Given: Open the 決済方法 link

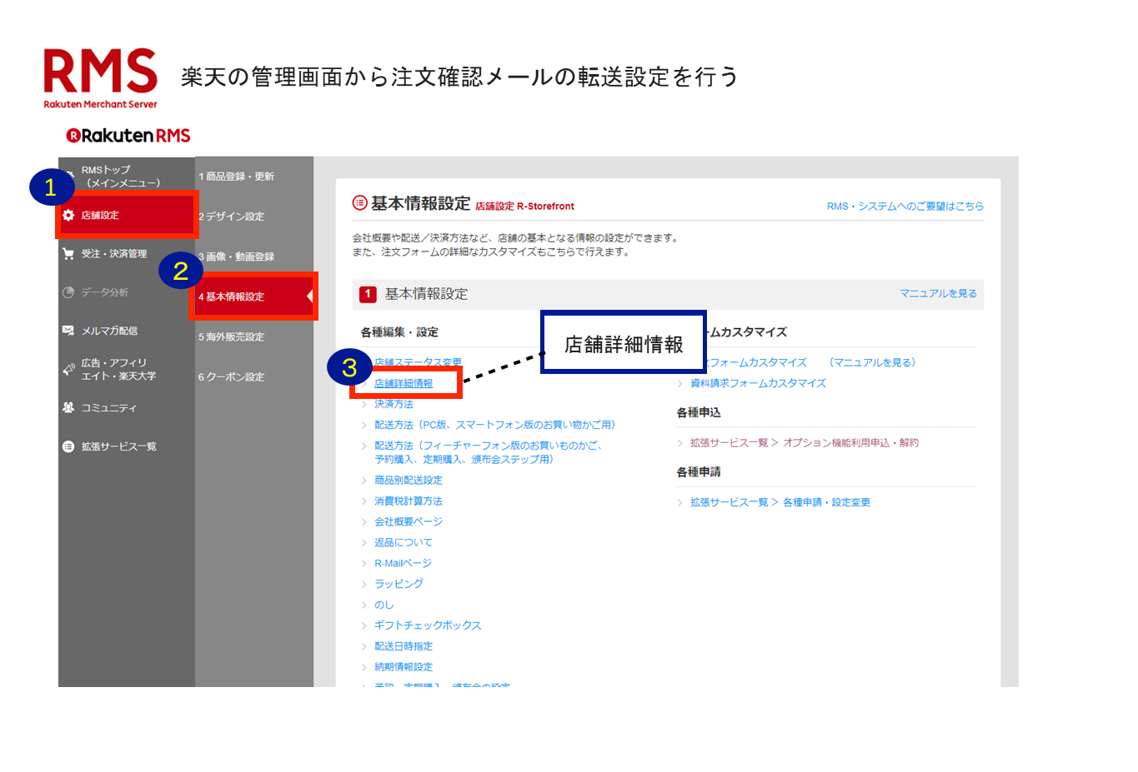Looking at the screenshot, I should coord(394,404).
